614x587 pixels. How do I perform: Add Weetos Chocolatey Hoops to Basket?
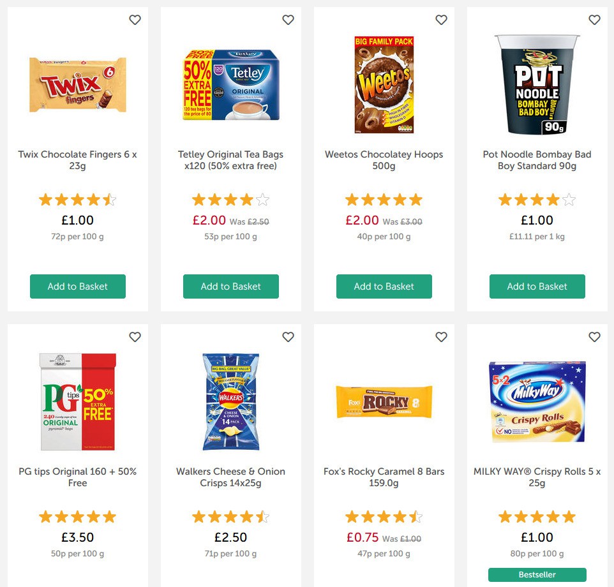384,286
